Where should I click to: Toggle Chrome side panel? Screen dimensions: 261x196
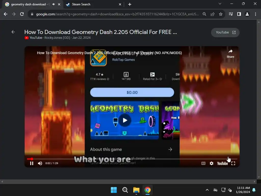(239, 14)
